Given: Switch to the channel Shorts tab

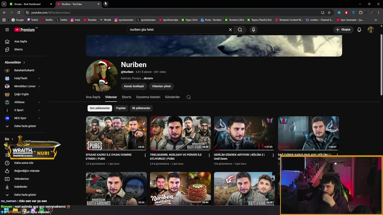Looking at the screenshot, I should point(127,97).
